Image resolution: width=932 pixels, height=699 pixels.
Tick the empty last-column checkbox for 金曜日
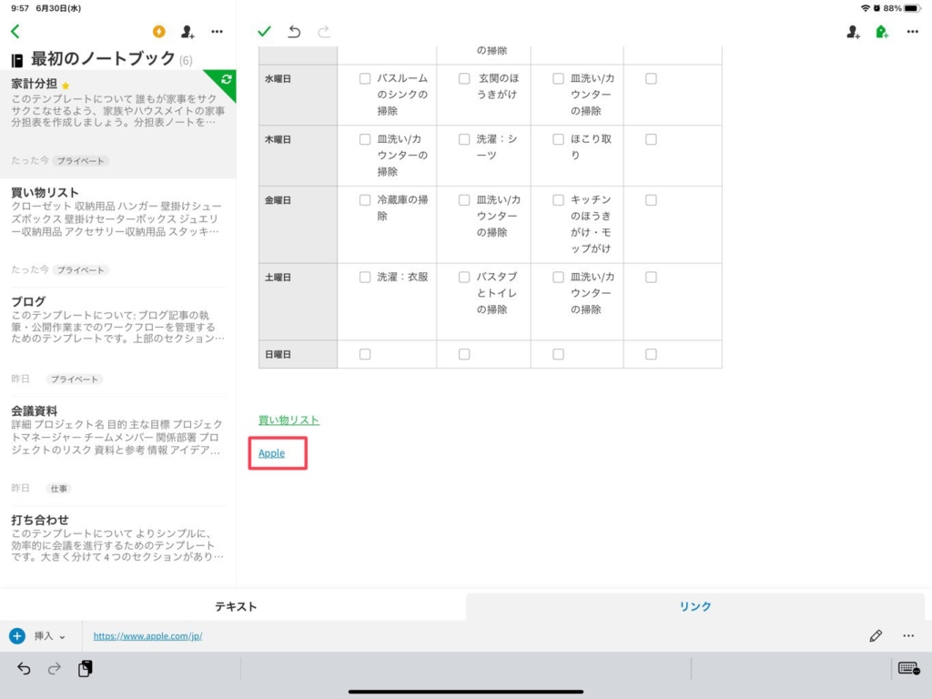pyautogui.click(x=651, y=200)
